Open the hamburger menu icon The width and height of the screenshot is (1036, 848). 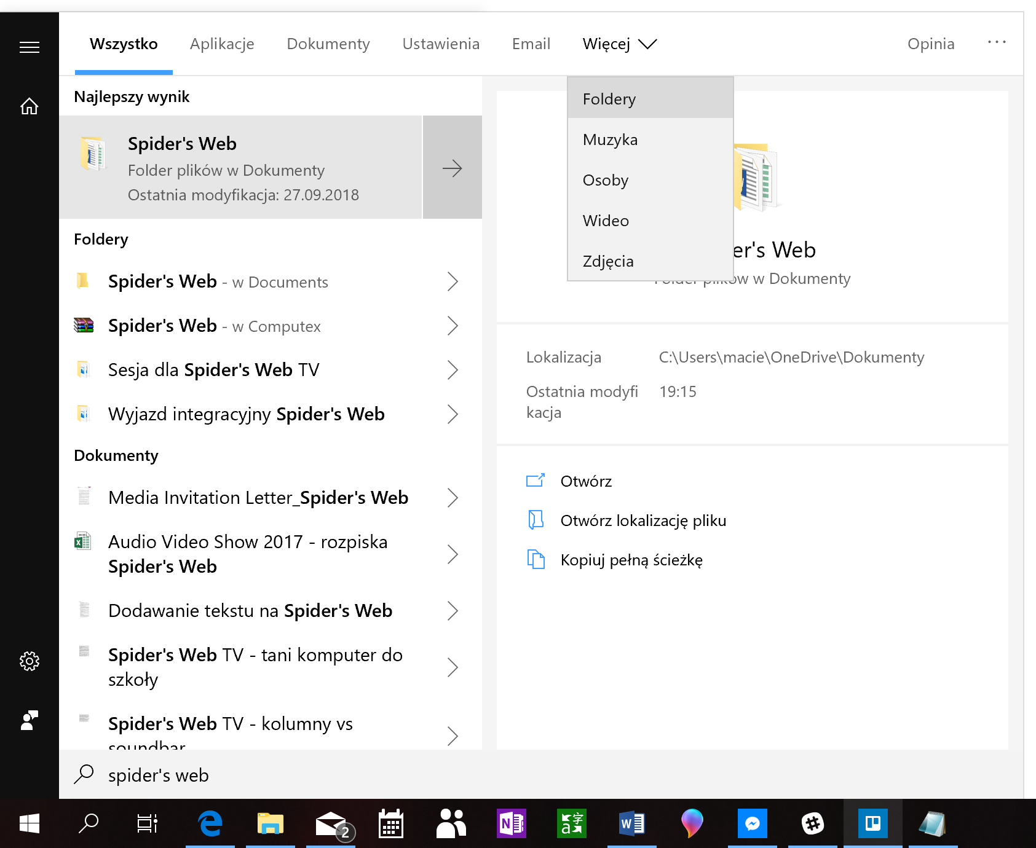[30, 47]
